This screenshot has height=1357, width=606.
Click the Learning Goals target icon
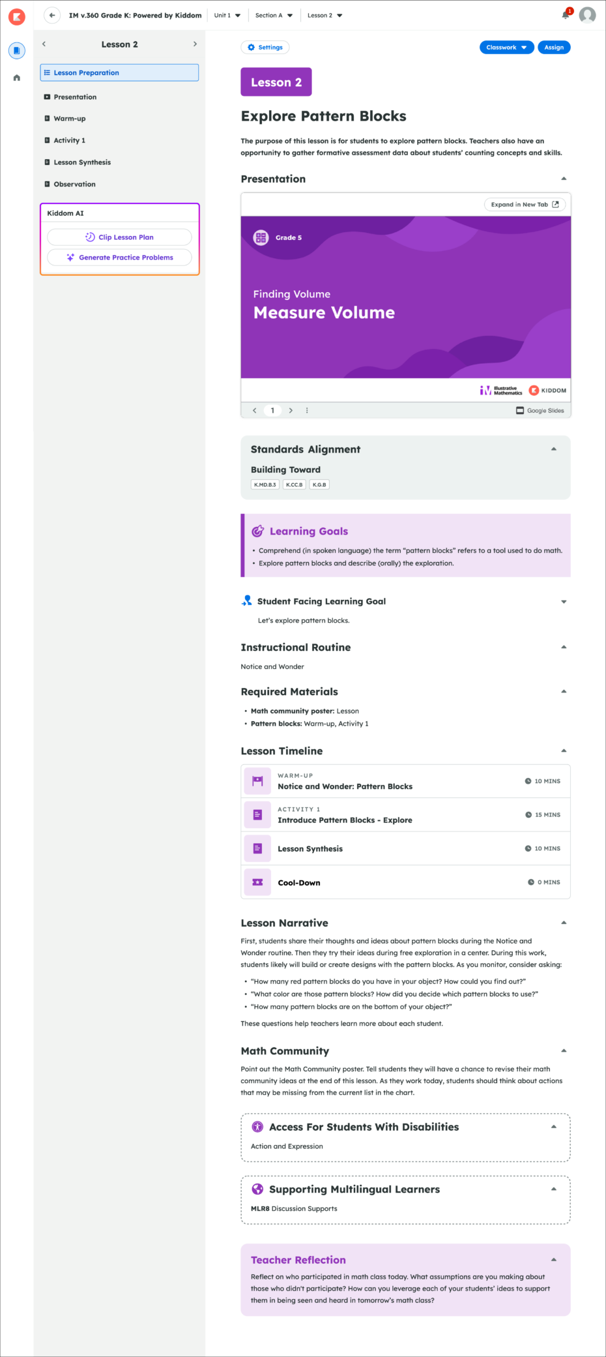[258, 531]
